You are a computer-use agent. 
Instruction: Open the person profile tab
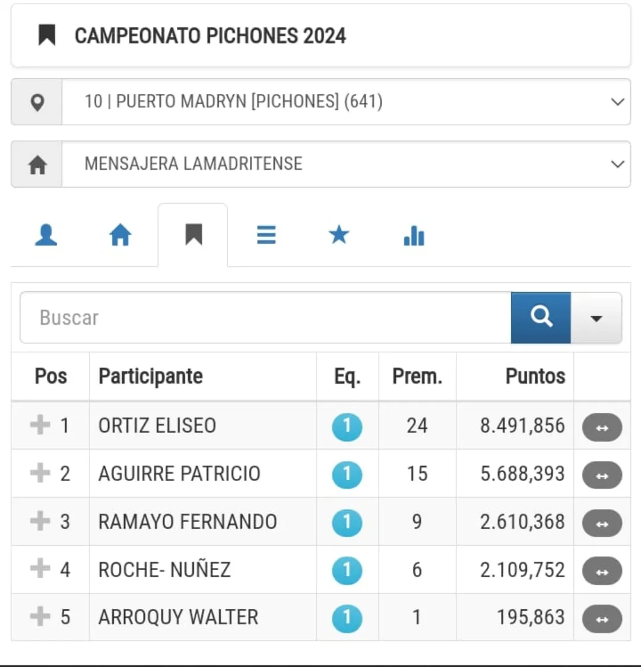coord(46,235)
